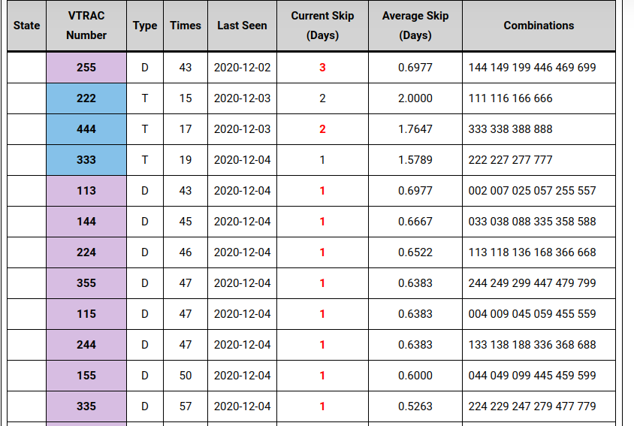Click type T in row 333
The image size is (634, 426).
(x=145, y=160)
